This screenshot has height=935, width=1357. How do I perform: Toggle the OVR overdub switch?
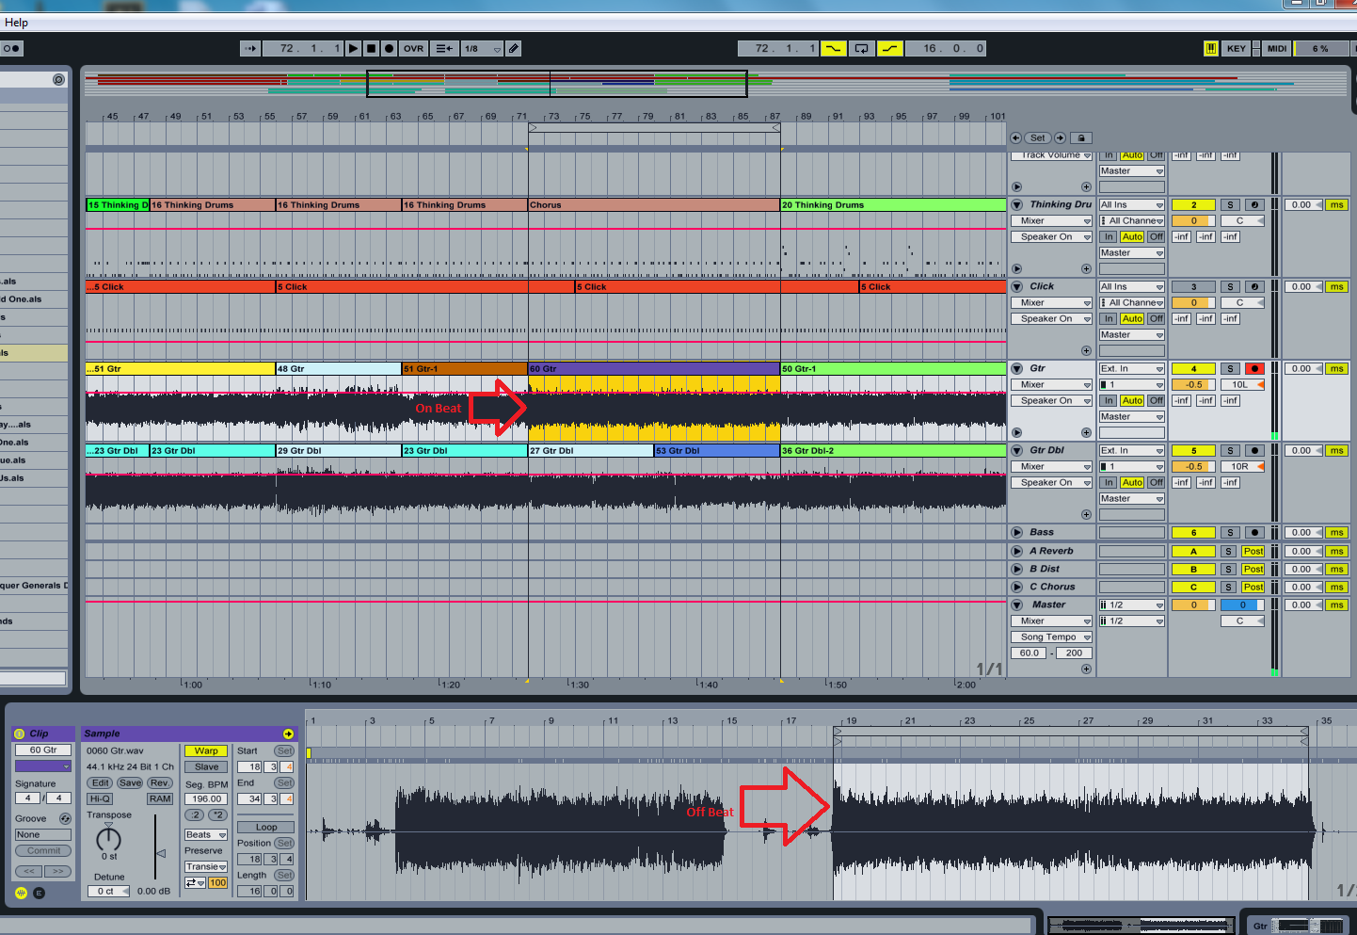(413, 48)
